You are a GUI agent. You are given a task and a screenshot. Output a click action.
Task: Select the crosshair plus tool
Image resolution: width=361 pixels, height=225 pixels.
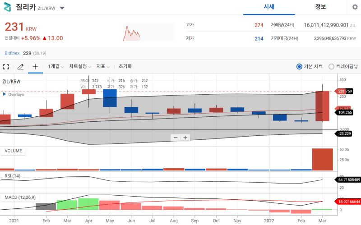35,67
